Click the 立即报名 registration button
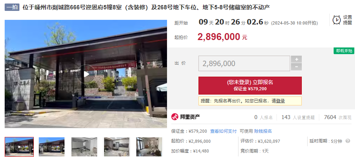 point(250,85)
